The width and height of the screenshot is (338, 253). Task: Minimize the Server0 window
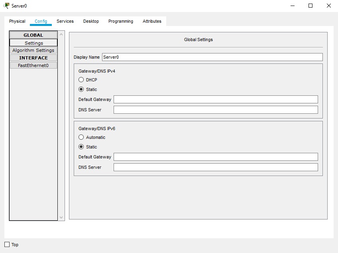click(292, 6)
